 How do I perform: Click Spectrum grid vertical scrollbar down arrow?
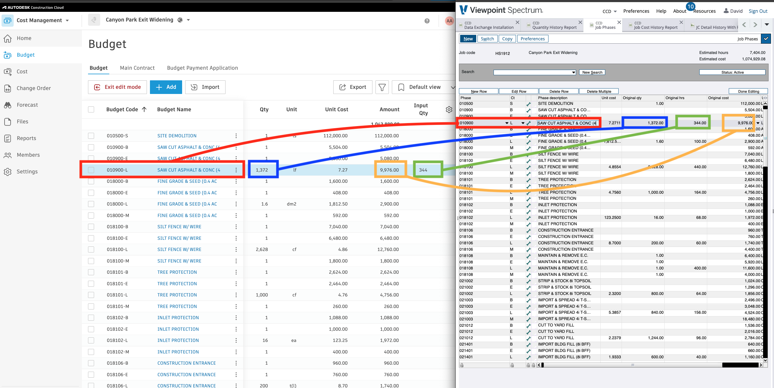click(x=766, y=360)
